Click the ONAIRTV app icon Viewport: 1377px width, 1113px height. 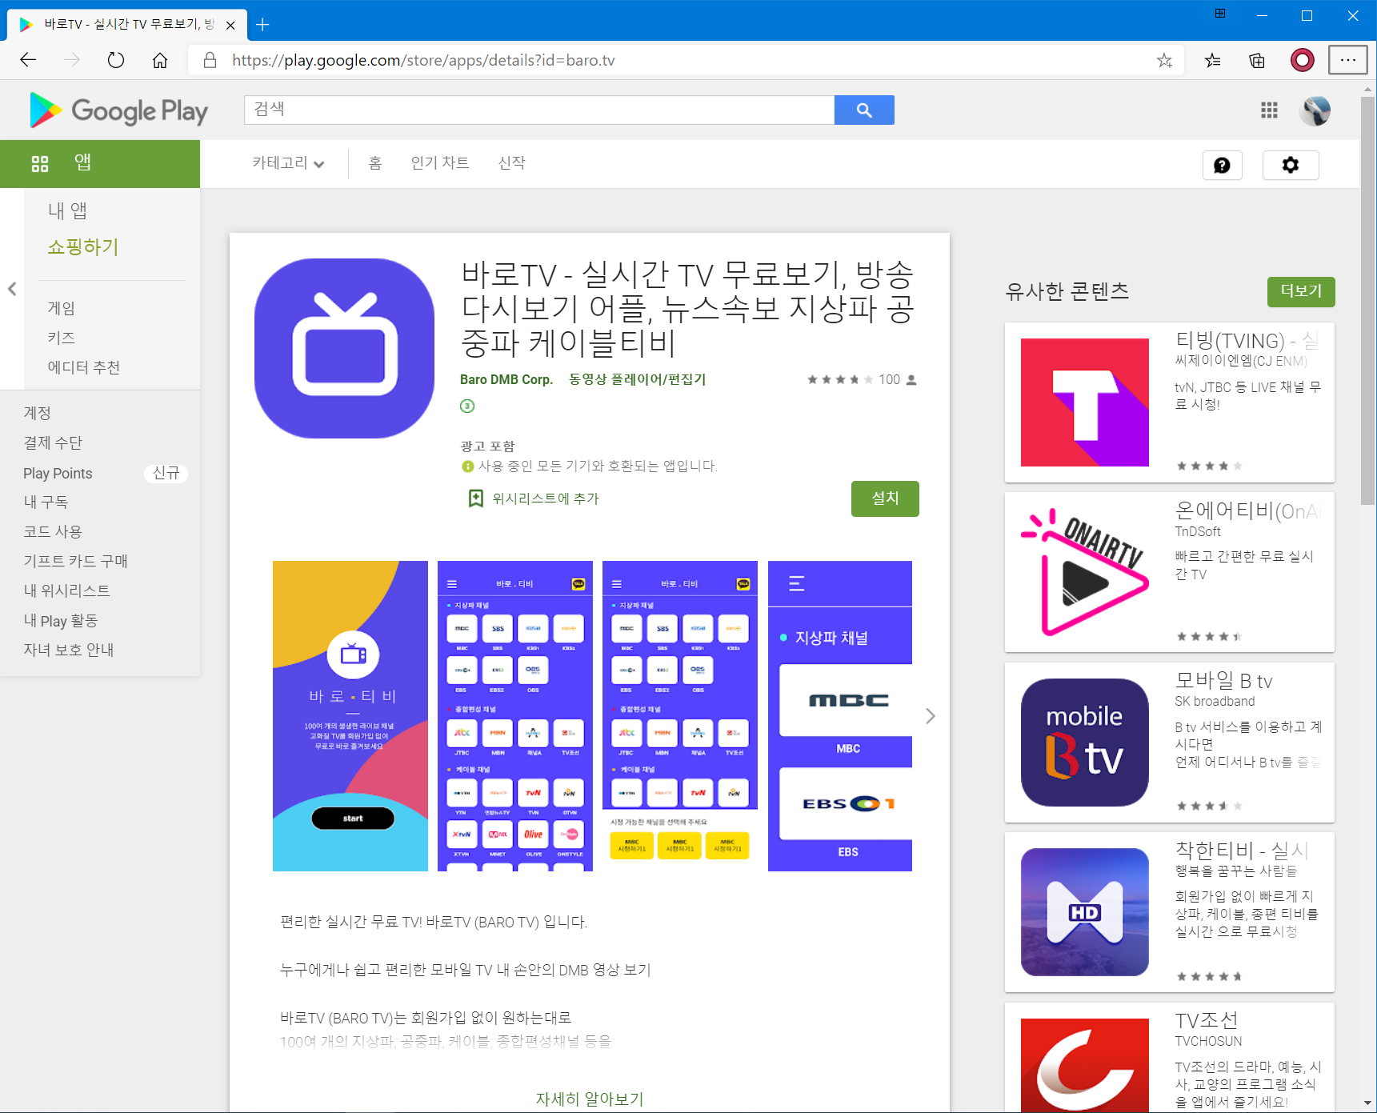click(x=1085, y=572)
